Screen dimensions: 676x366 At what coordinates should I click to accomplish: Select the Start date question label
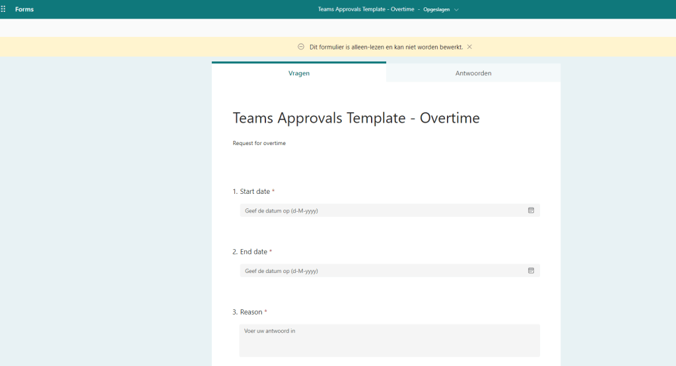pyautogui.click(x=254, y=191)
